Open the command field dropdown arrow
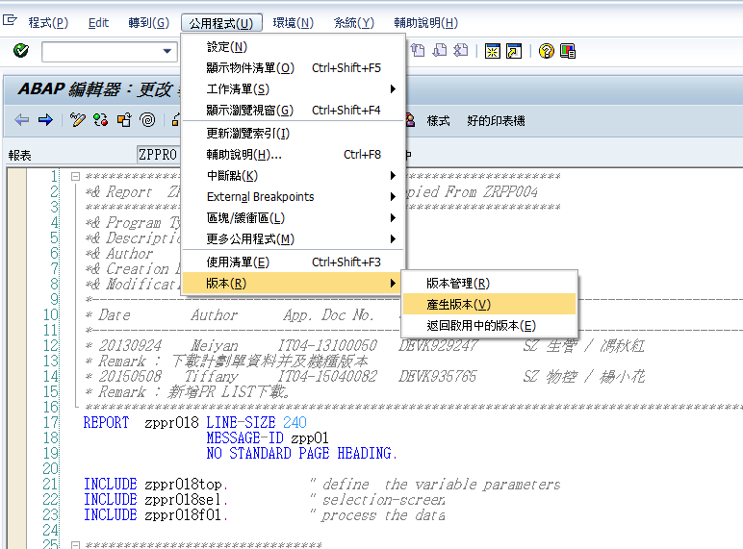 167,51
